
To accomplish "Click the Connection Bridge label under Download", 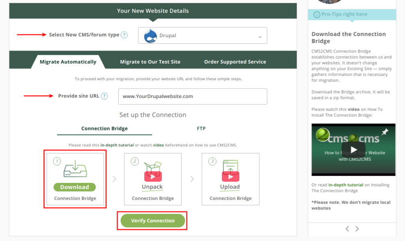I will (75, 198).
